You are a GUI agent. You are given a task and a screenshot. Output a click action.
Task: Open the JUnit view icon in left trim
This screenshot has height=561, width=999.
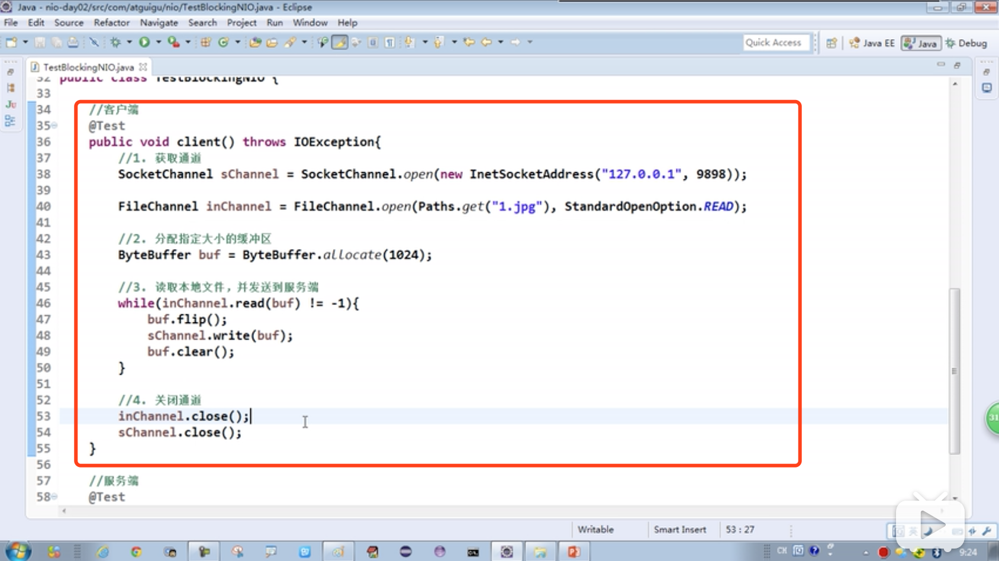(11, 104)
